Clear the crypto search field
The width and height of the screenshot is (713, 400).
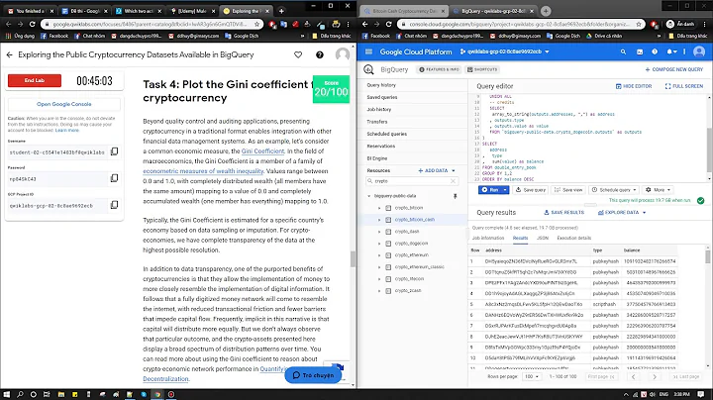tap(453, 181)
